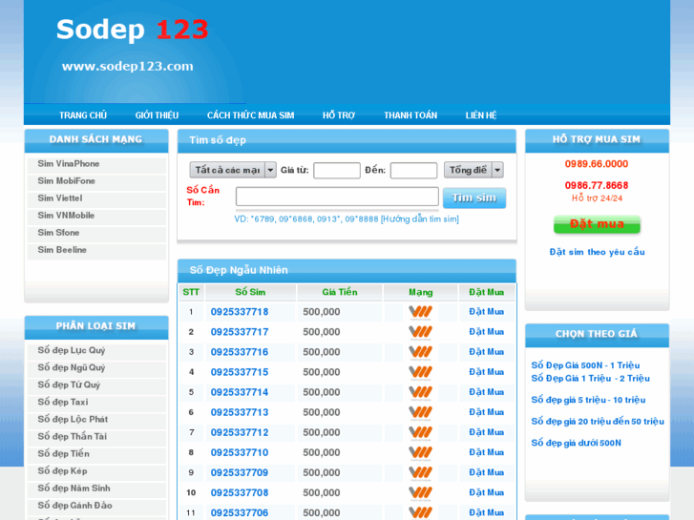Click 'Đặt Mua' for sim 0925337714
This screenshot has height=520, width=694.
pyautogui.click(x=487, y=392)
